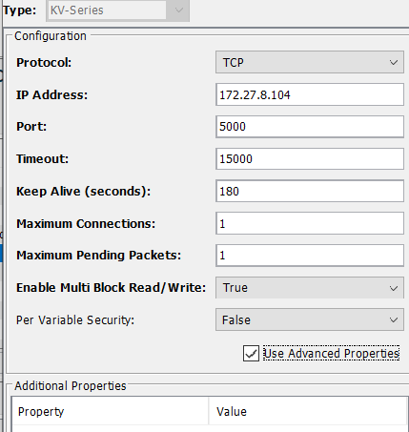This screenshot has height=432, width=409.
Task: Click the Port field showing 5000
Action: tap(310, 127)
